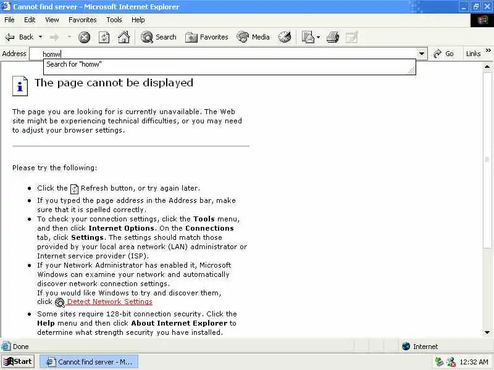Click the Address label
The image size is (494, 370).
(x=14, y=54)
